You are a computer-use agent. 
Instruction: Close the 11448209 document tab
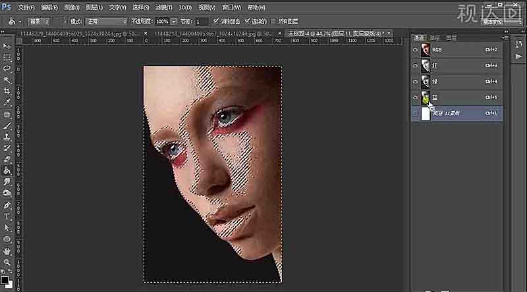click(x=146, y=34)
